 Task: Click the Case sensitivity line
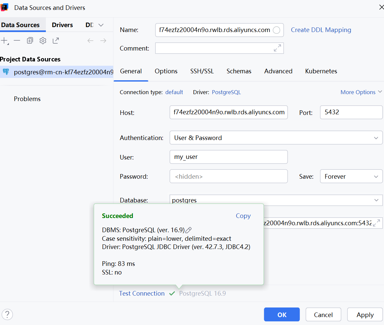(x=167, y=238)
